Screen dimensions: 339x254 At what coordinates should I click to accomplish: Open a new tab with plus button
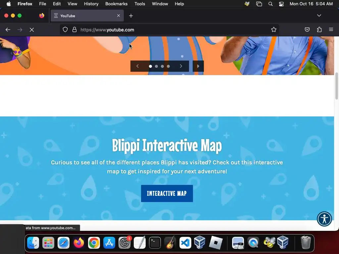tap(131, 16)
